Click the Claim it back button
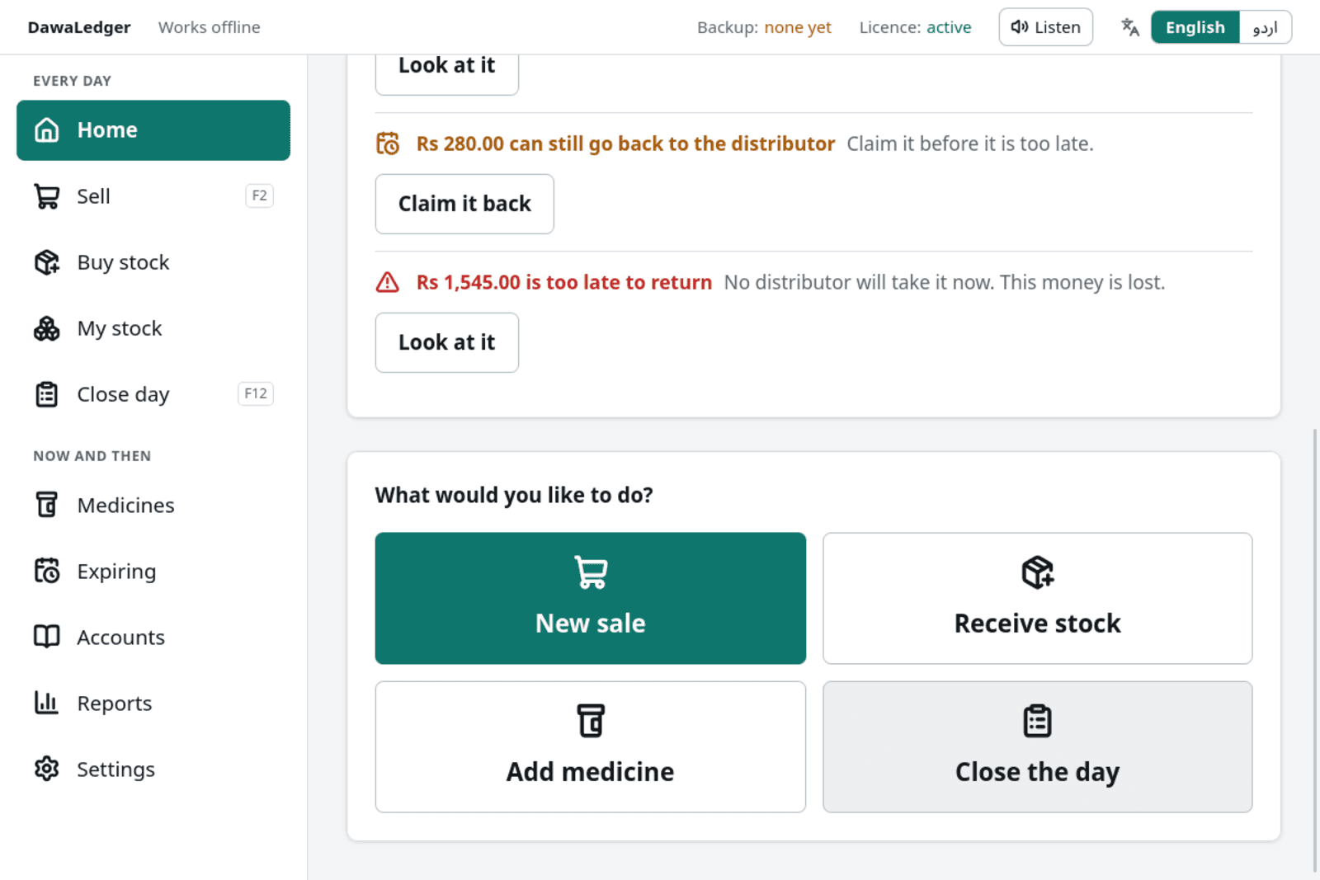The image size is (1320, 880). pyautogui.click(x=464, y=204)
